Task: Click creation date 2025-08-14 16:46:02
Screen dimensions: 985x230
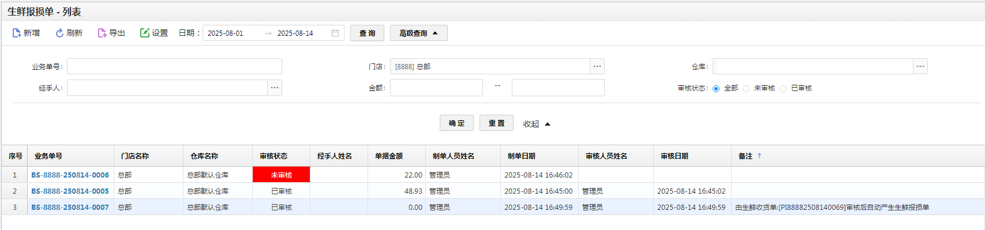Action: click(538, 175)
